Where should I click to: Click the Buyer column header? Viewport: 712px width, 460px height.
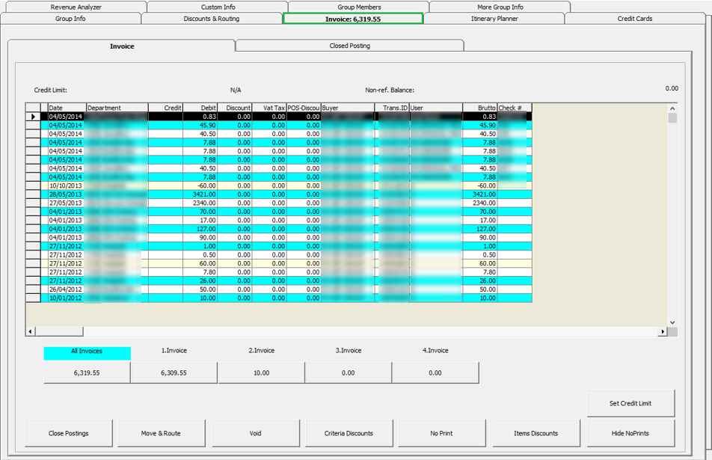coord(348,108)
